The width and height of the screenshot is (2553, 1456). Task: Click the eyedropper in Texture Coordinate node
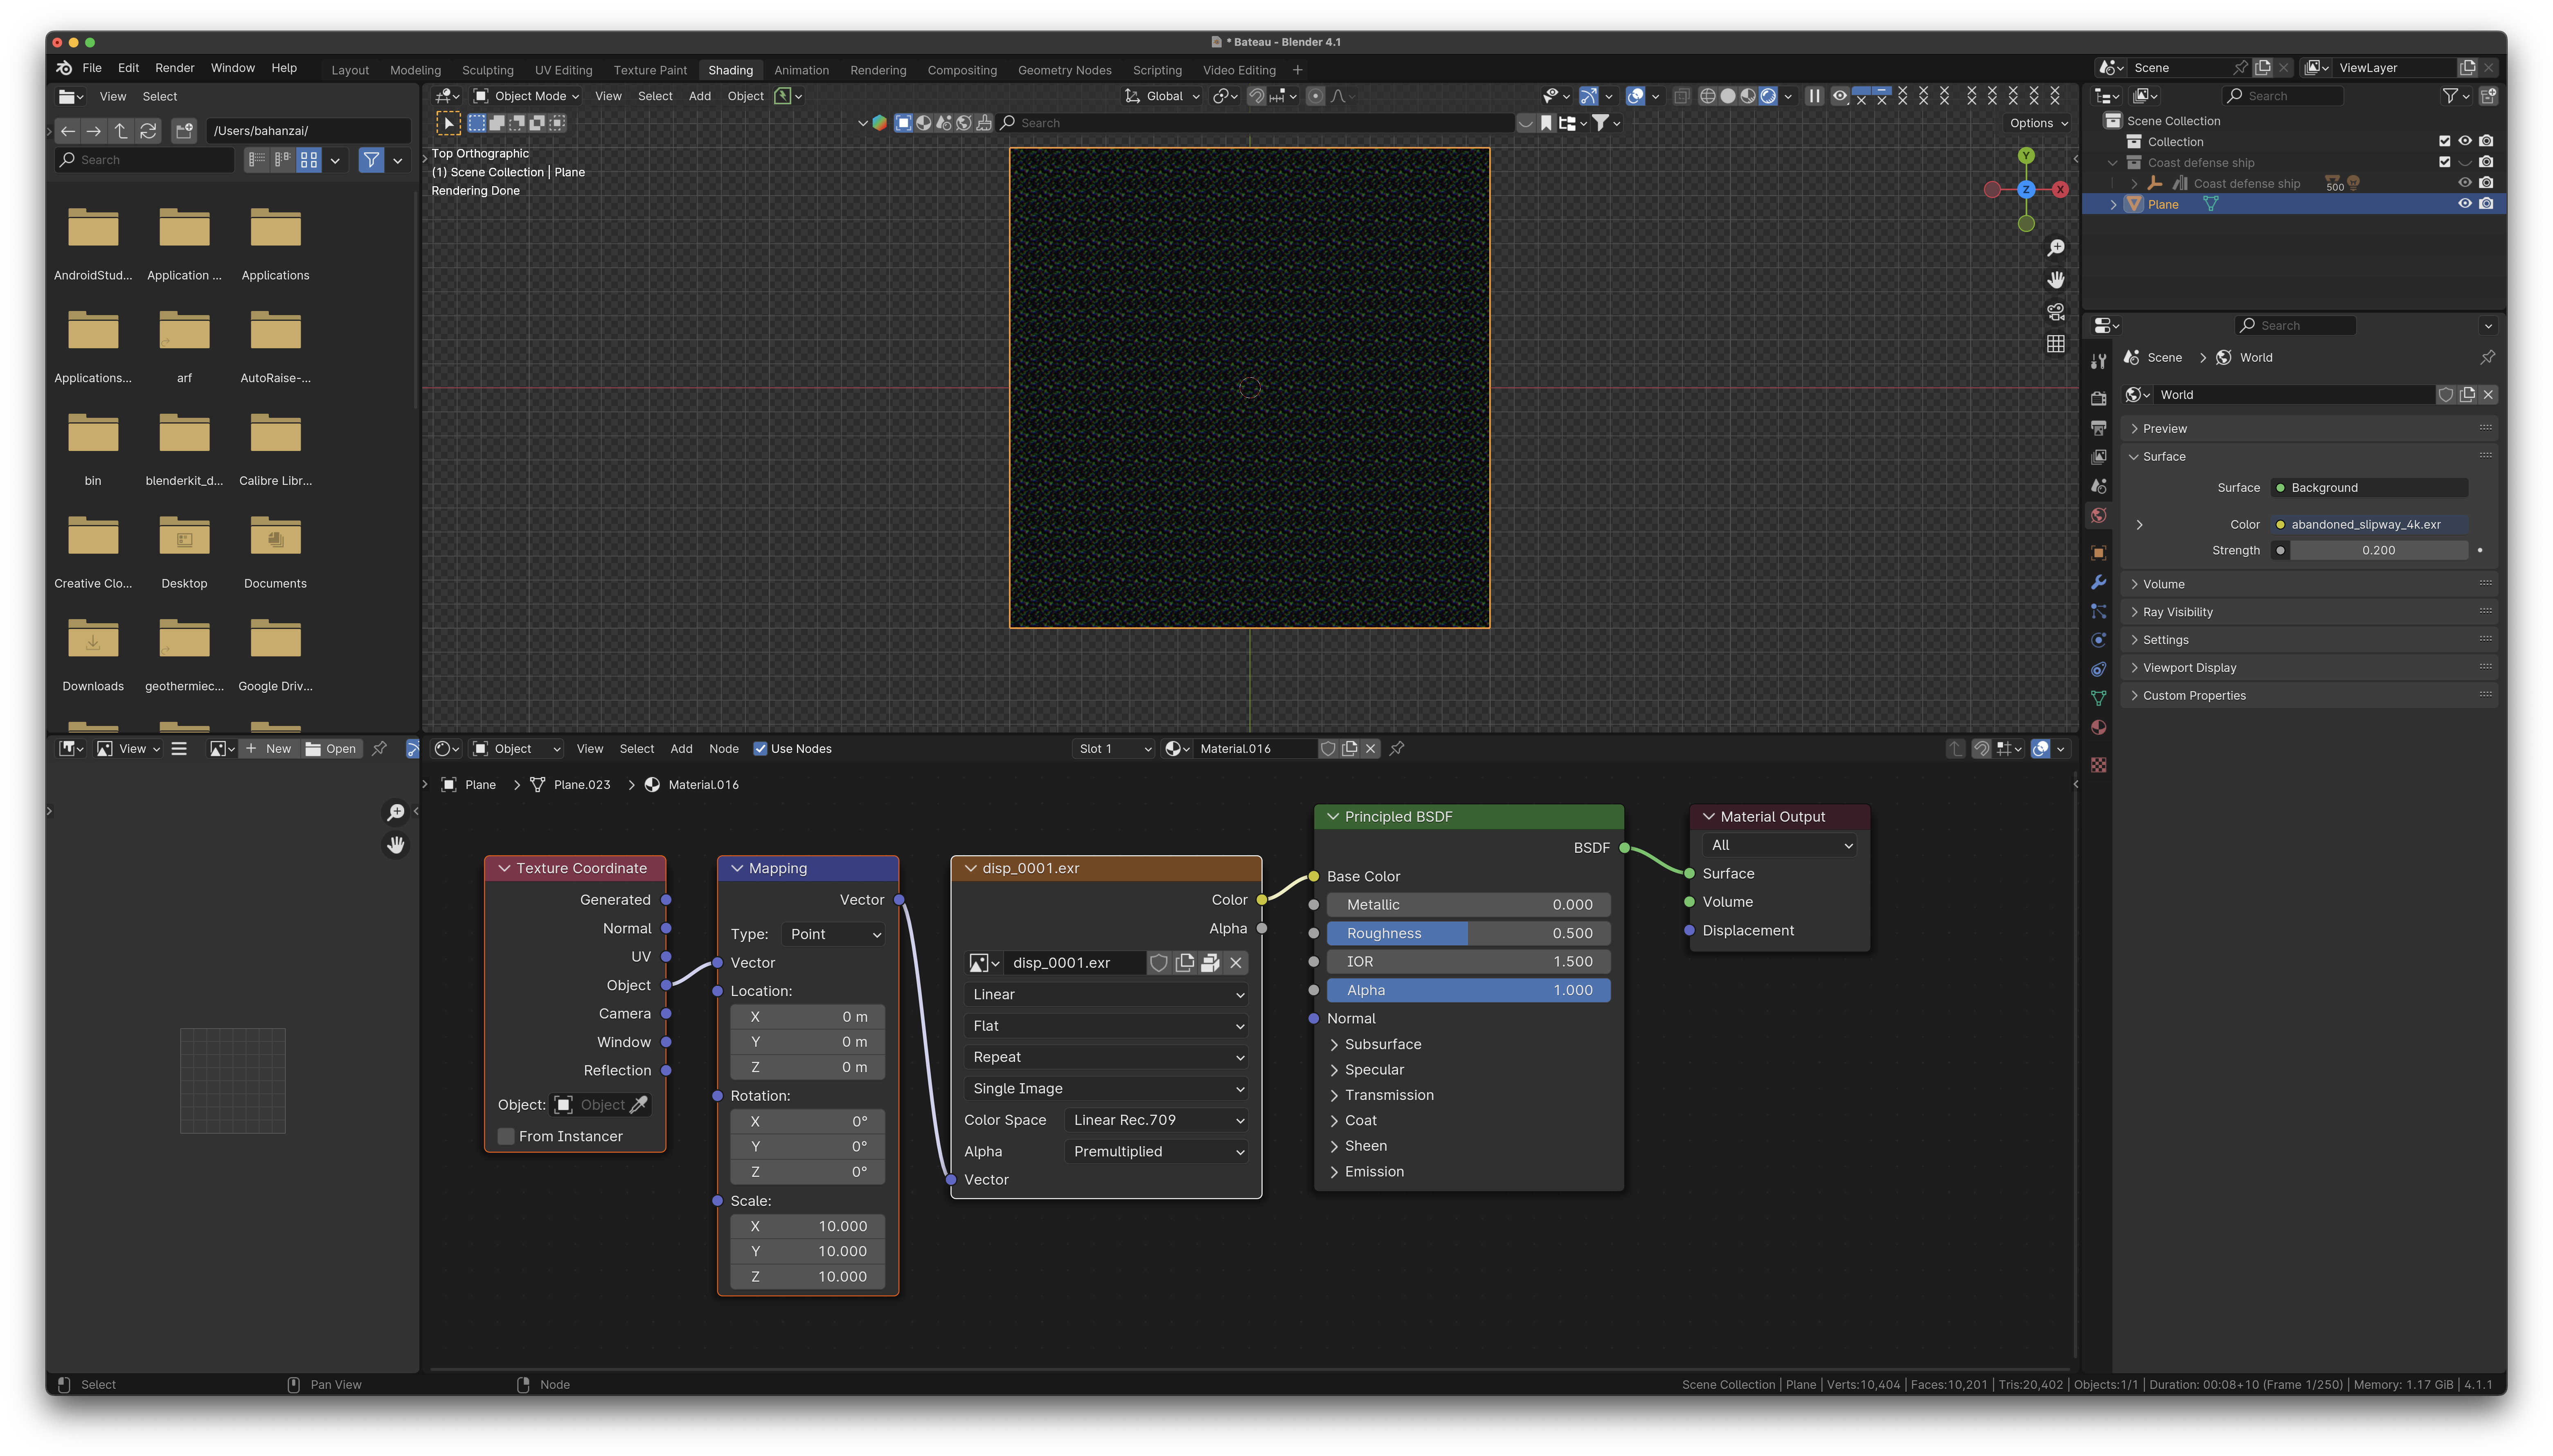click(639, 1105)
